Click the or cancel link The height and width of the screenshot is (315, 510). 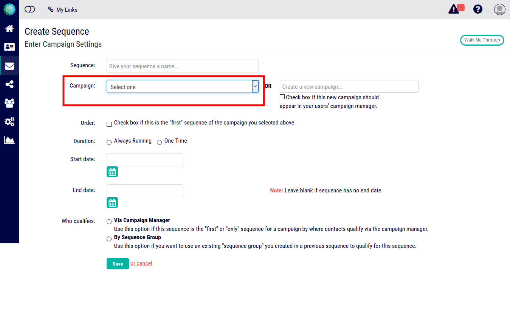[x=141, y=263]
